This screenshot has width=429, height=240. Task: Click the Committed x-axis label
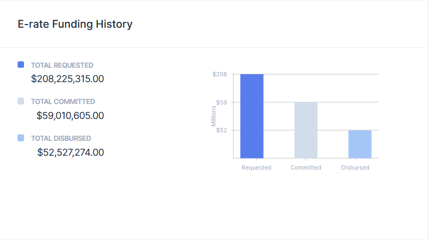pyautogui.click(x=306, y=167)
